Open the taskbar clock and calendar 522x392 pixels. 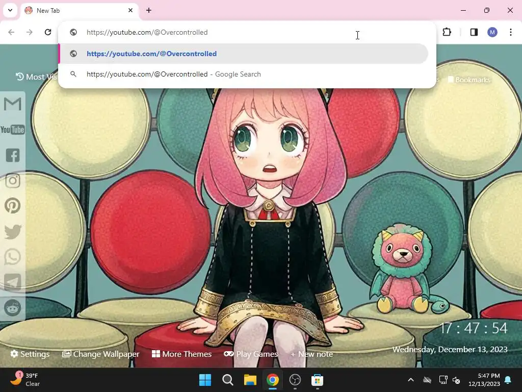[x=484, y=380]
